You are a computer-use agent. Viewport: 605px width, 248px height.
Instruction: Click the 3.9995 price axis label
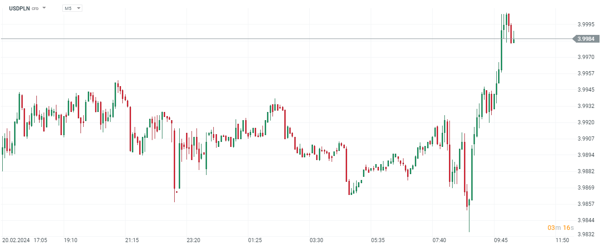coord(586,24)
